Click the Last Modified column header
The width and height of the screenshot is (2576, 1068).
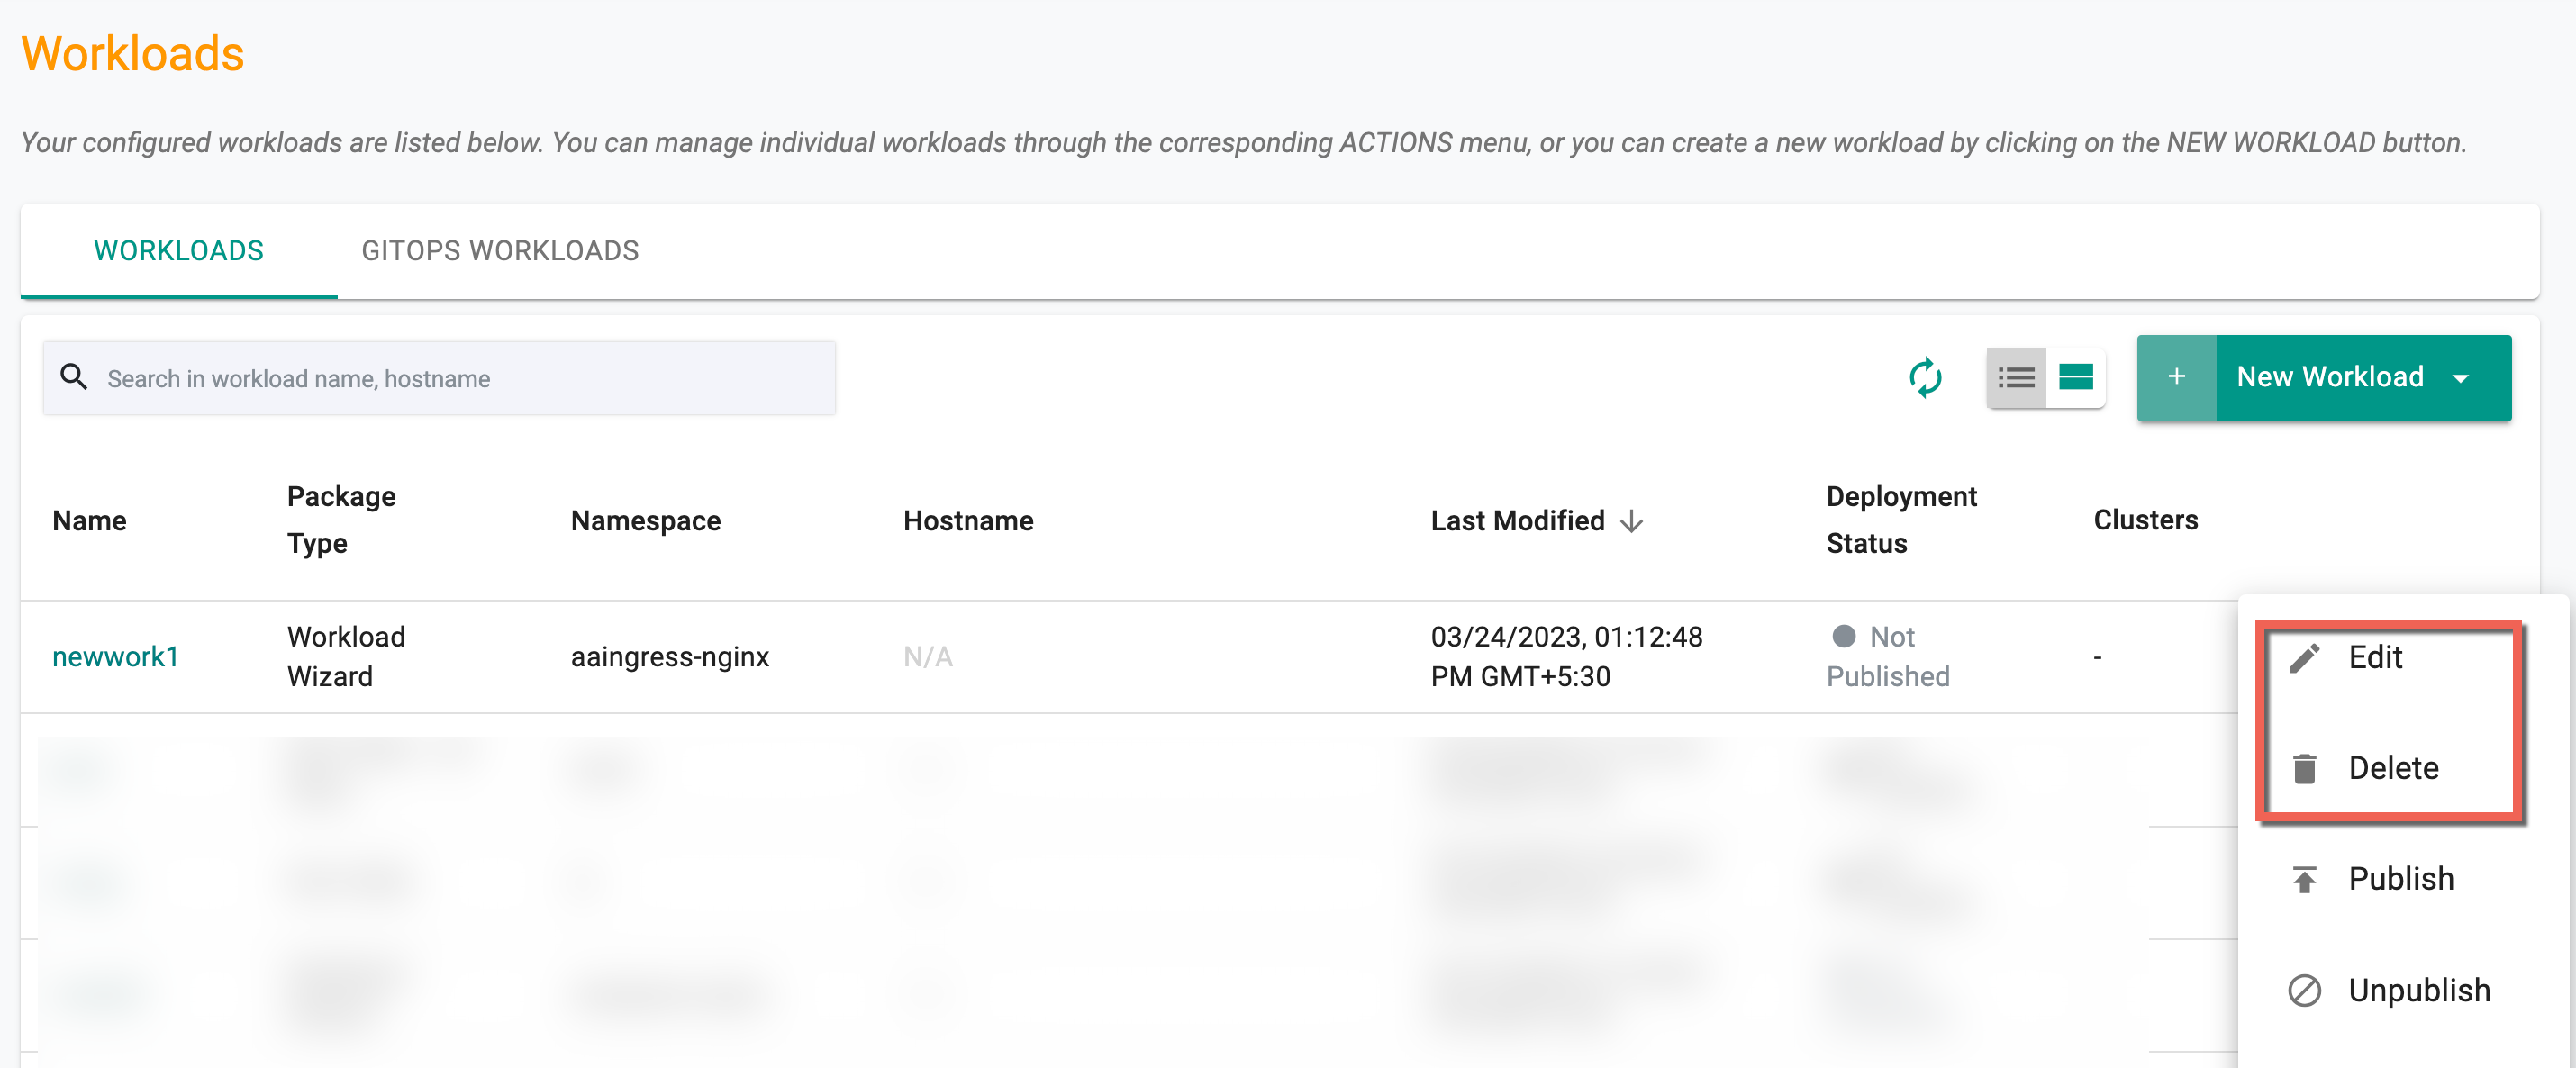[1516, 521]
